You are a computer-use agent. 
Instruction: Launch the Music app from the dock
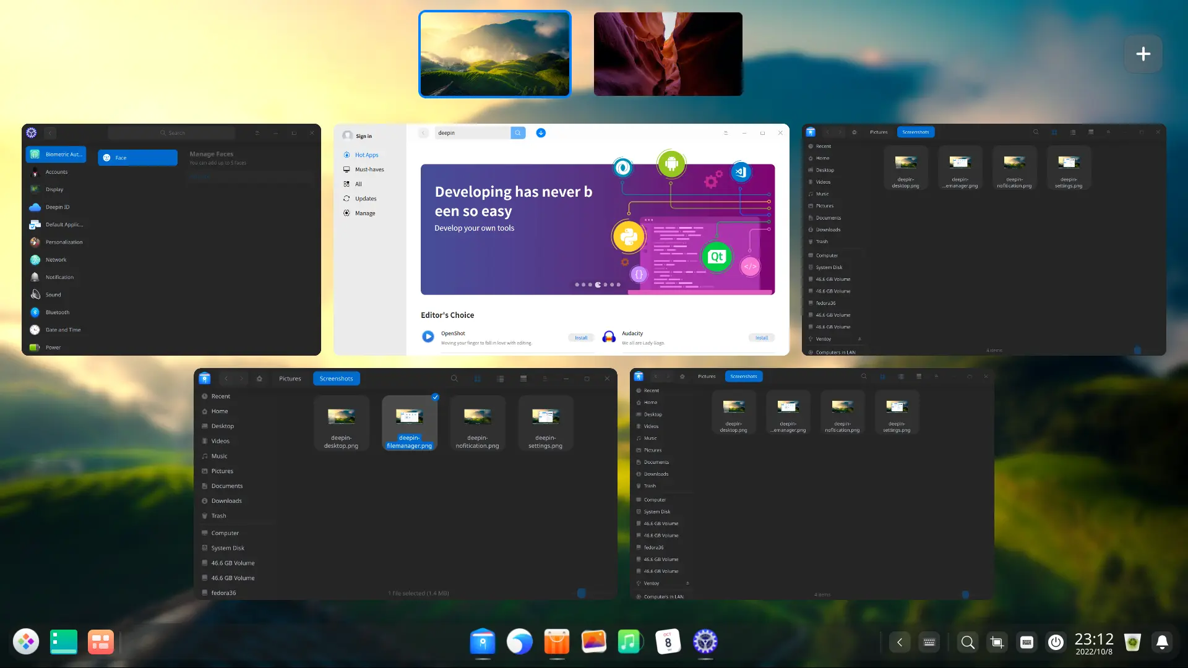(x=629, y=642)
